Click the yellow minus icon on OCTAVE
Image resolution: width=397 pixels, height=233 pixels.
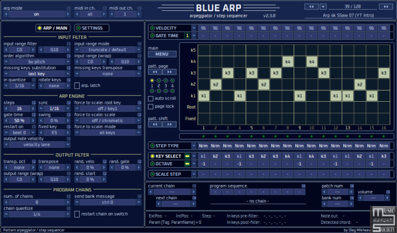coord(187,164)
